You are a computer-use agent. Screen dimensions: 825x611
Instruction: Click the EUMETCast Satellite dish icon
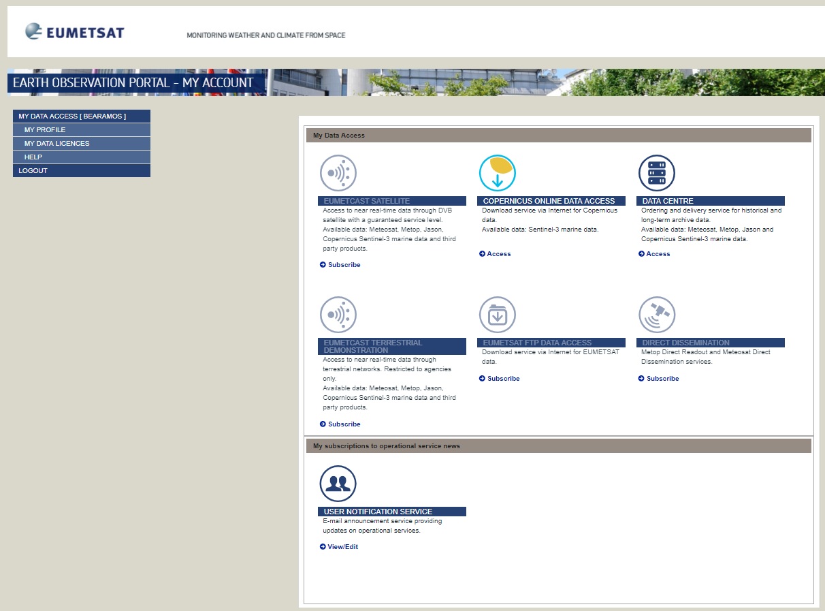click(x=338, y=173)
